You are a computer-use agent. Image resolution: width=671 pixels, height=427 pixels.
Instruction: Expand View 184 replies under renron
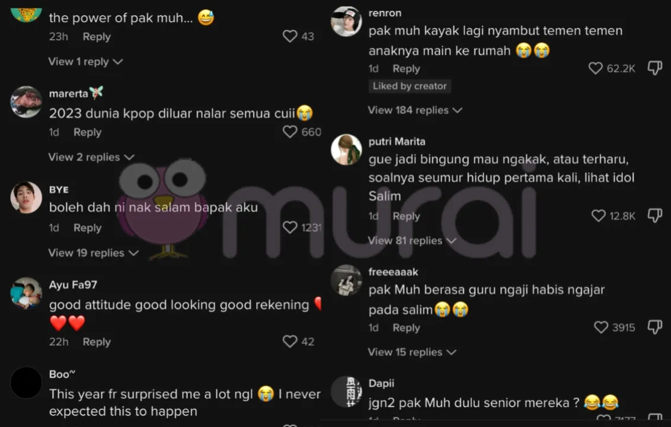click(x=415, y=110)
